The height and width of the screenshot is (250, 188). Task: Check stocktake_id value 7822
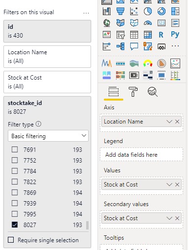tap(15, 182)
